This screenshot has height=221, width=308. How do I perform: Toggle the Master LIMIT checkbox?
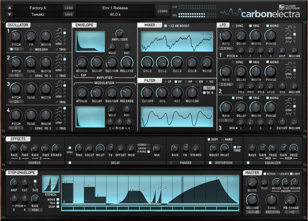[290, 173]
